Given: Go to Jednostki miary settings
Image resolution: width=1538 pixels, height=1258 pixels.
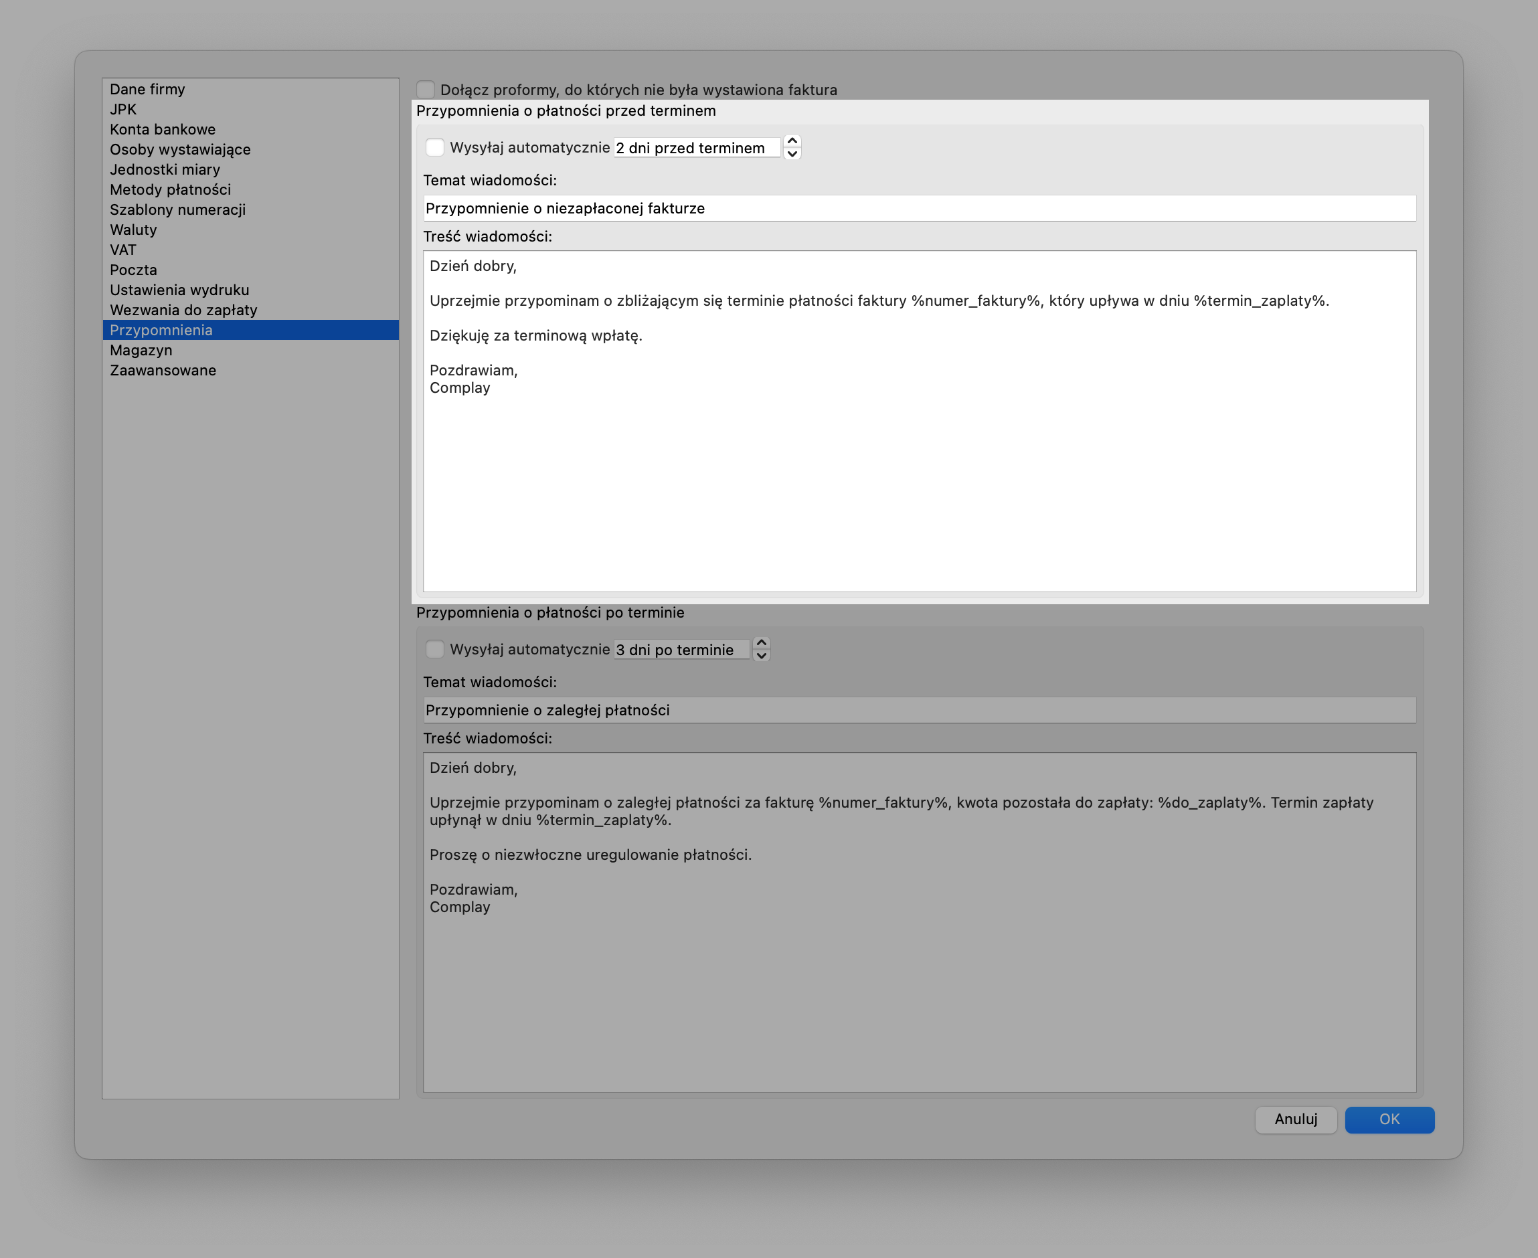Looking at the screenshot, I should (250, 169).
